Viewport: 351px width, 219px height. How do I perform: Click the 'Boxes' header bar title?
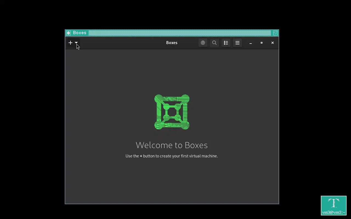pos(172,43)
